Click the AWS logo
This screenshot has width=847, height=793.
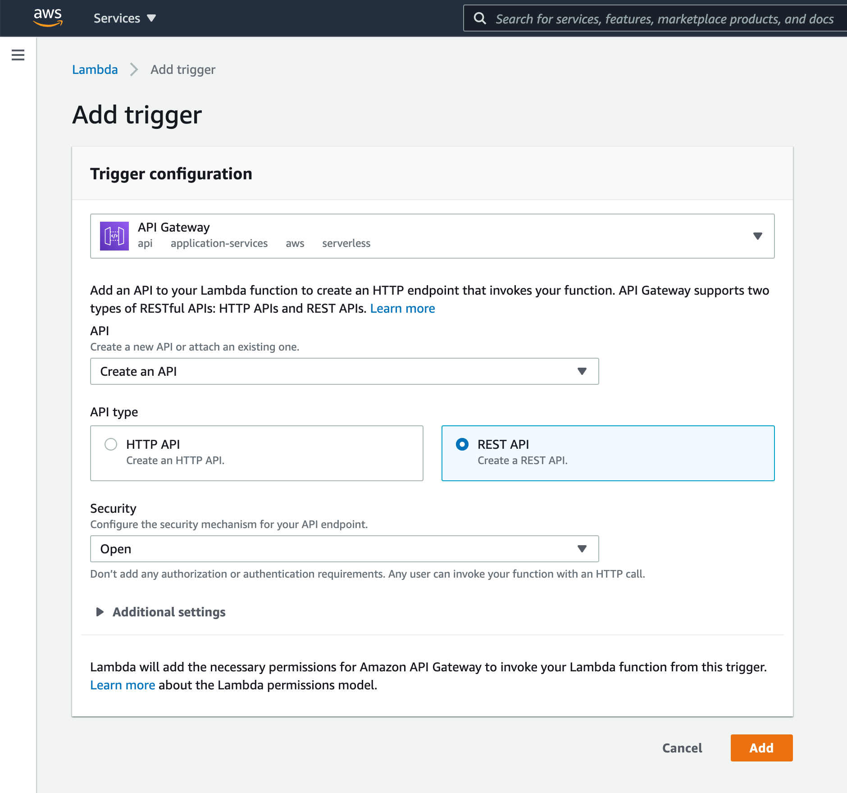48,18
